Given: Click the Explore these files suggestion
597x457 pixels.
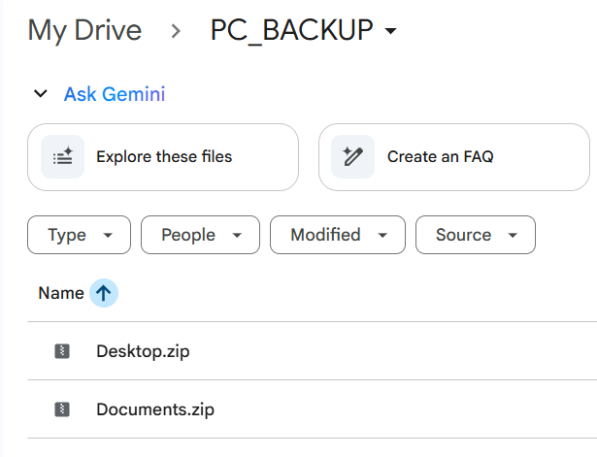Looking at the screenshot, I should pyautogui.click(x=163, y=157).
